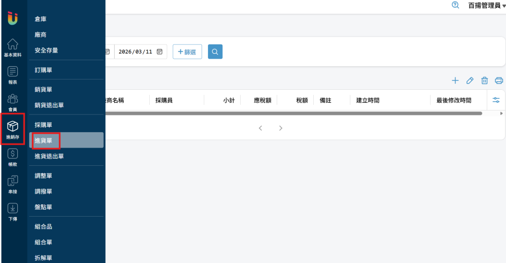This screenshot has width=506, height=263.
Task: Click the magnifier search button
Action: click(215, 52)
